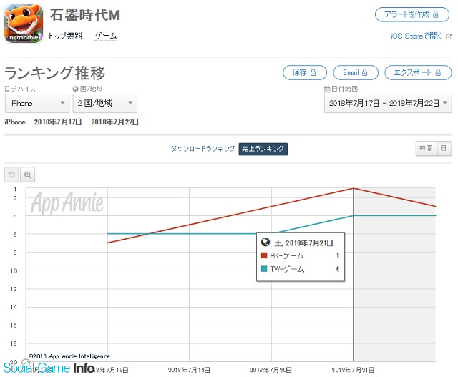This screenshot has width=458, height=377.
Task: Click the HK-ゲーム red legend swatch
Action: click(264, 255)
